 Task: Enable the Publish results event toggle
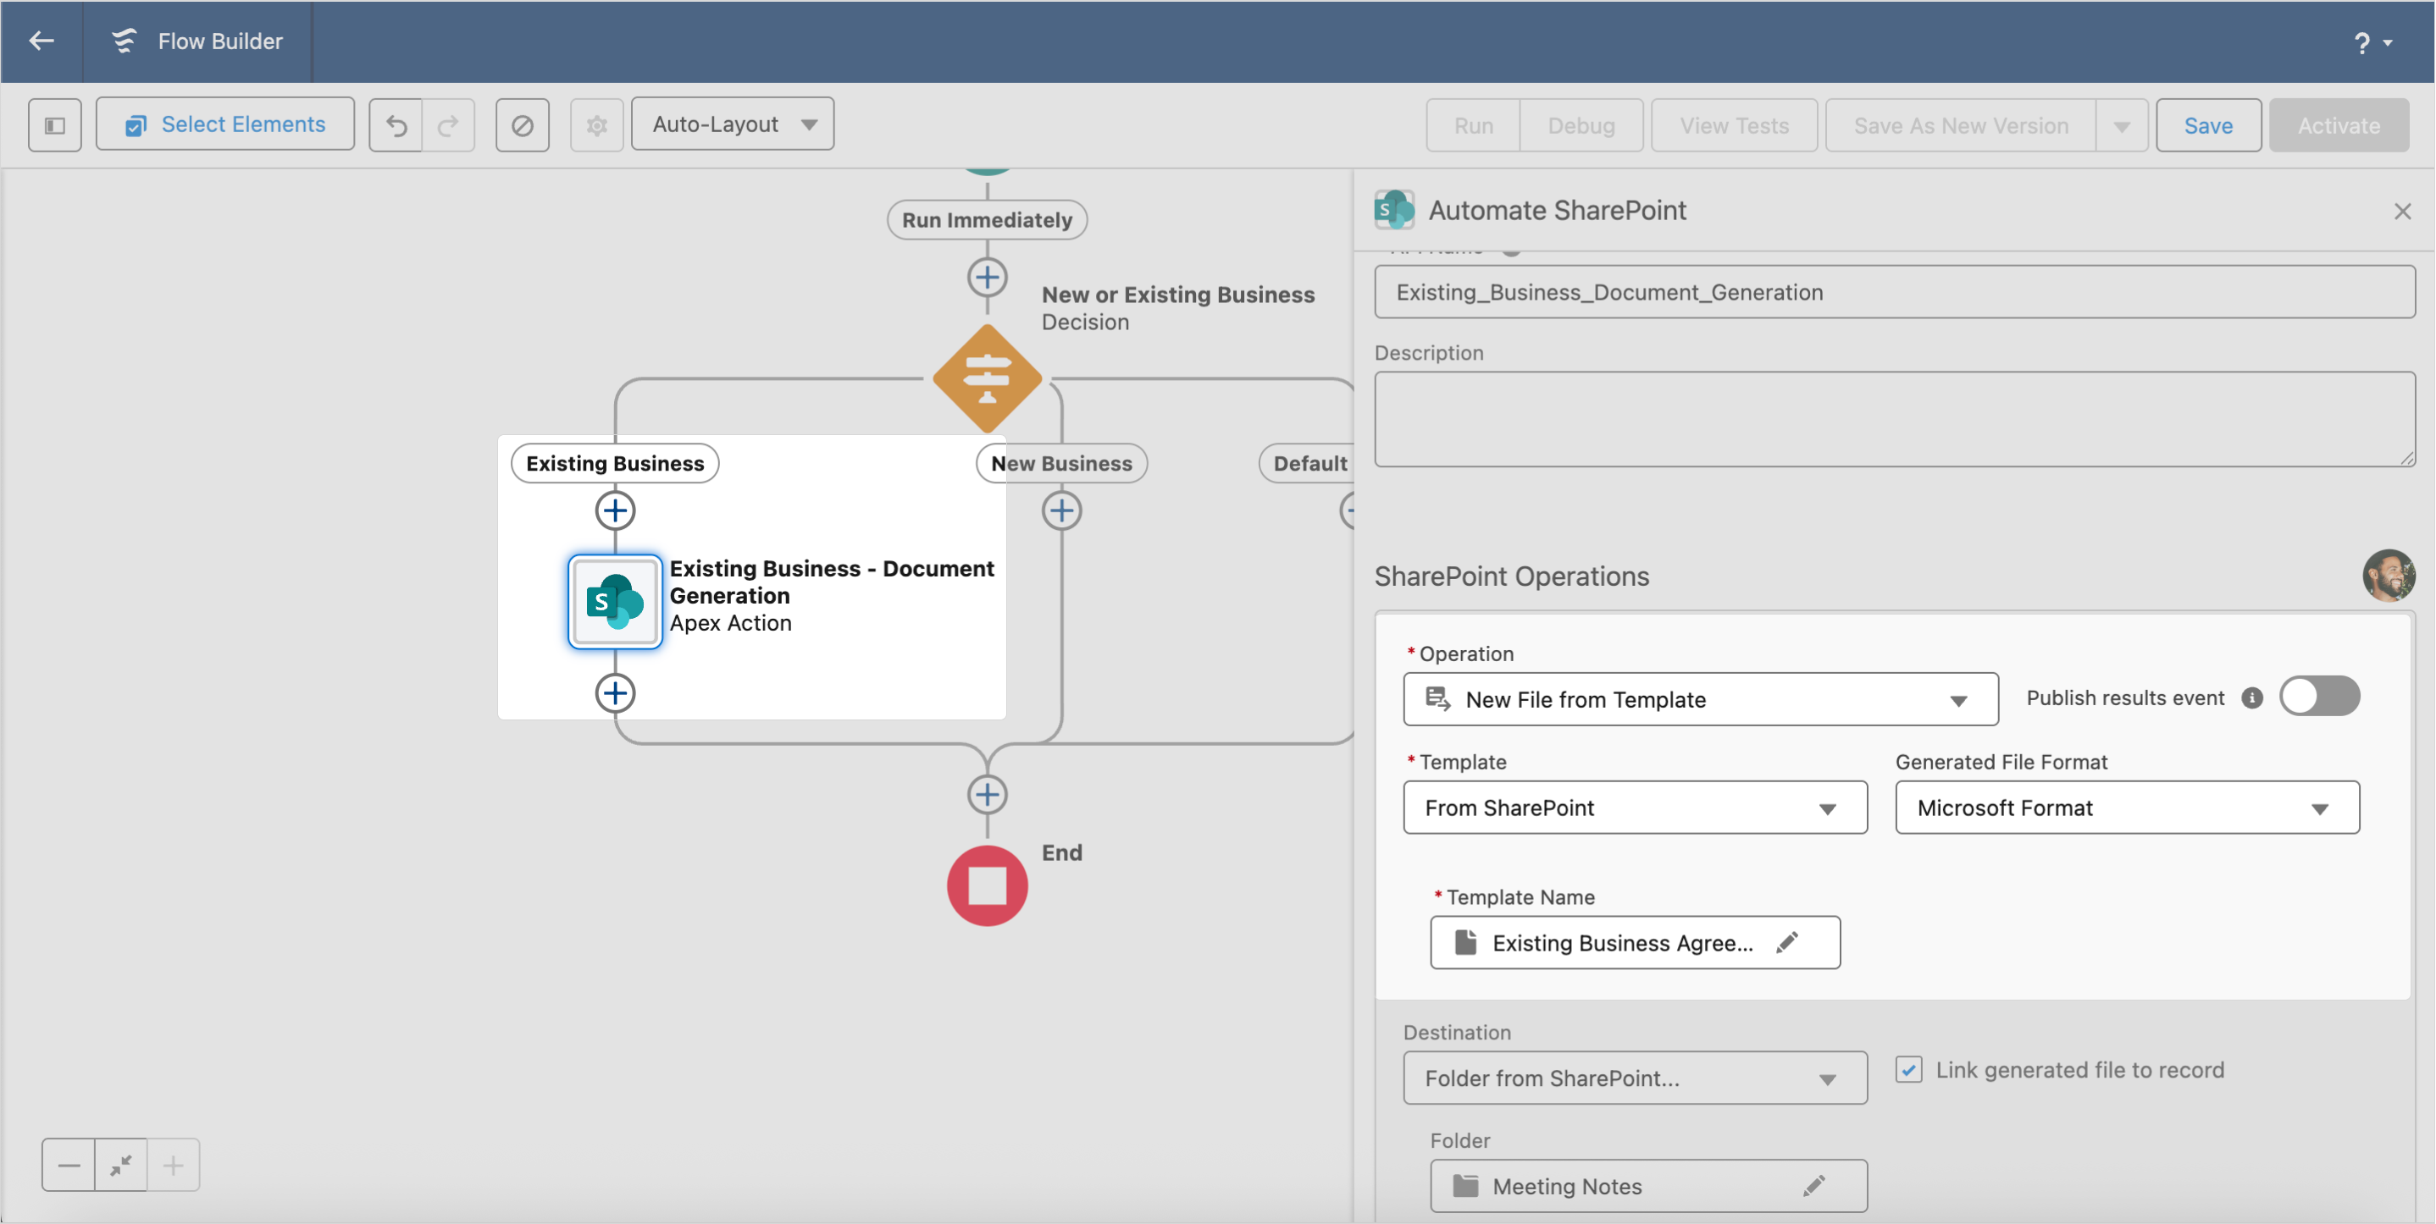coord(2320,696)
